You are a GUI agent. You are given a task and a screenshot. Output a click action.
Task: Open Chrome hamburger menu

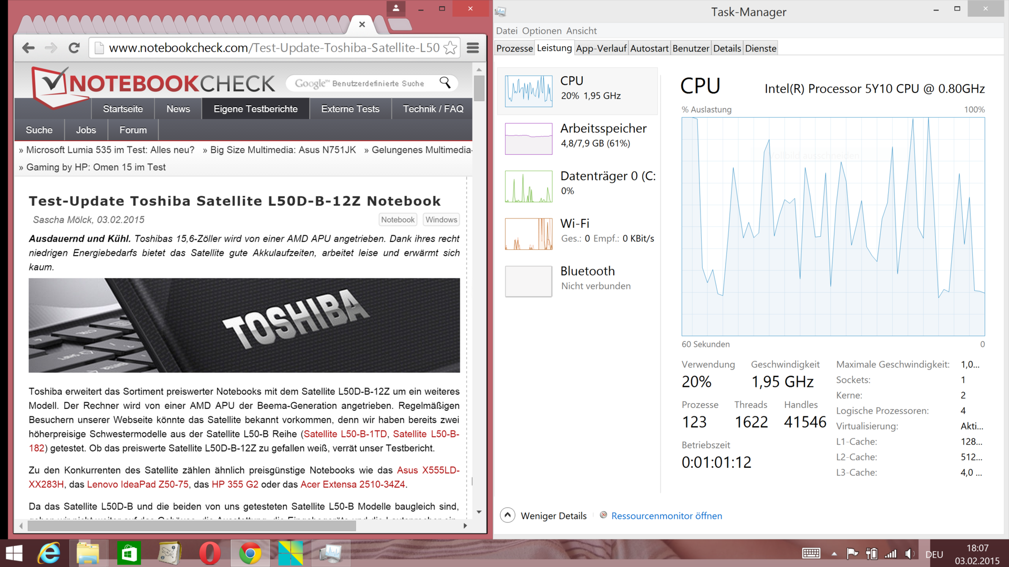click(472, 48)
